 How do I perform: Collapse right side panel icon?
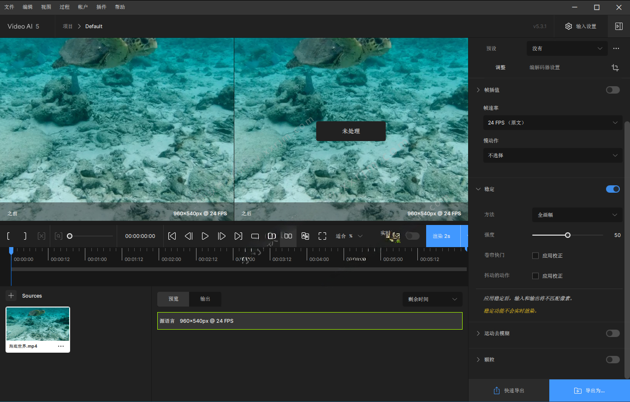(x=619, y=26)
